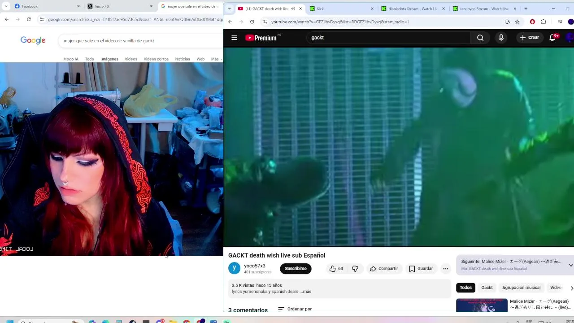Image resolution: width=574 pixels, height=323 pixels.
Task: Select the Gackt filter chip
Action: pyautogui.click(x=487, y=288)
